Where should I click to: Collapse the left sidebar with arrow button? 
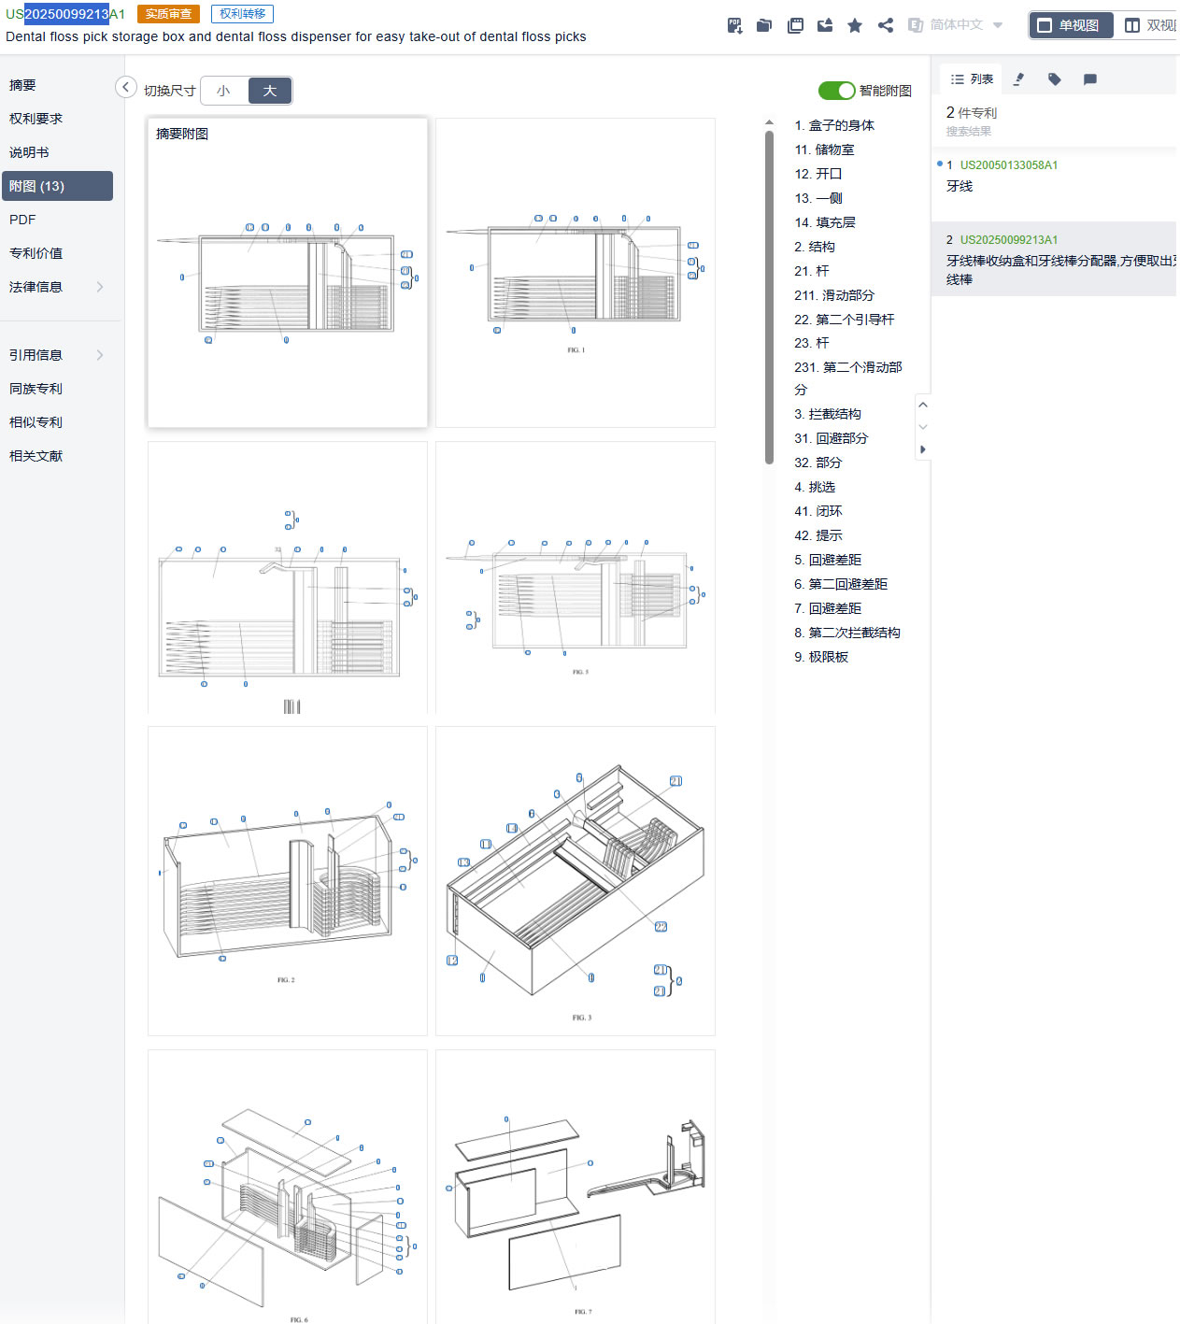coord(125,87)
